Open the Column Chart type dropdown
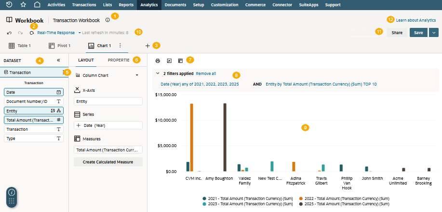Image resolution: width=442 pixels, height=212 pixels. pos(107,75)
